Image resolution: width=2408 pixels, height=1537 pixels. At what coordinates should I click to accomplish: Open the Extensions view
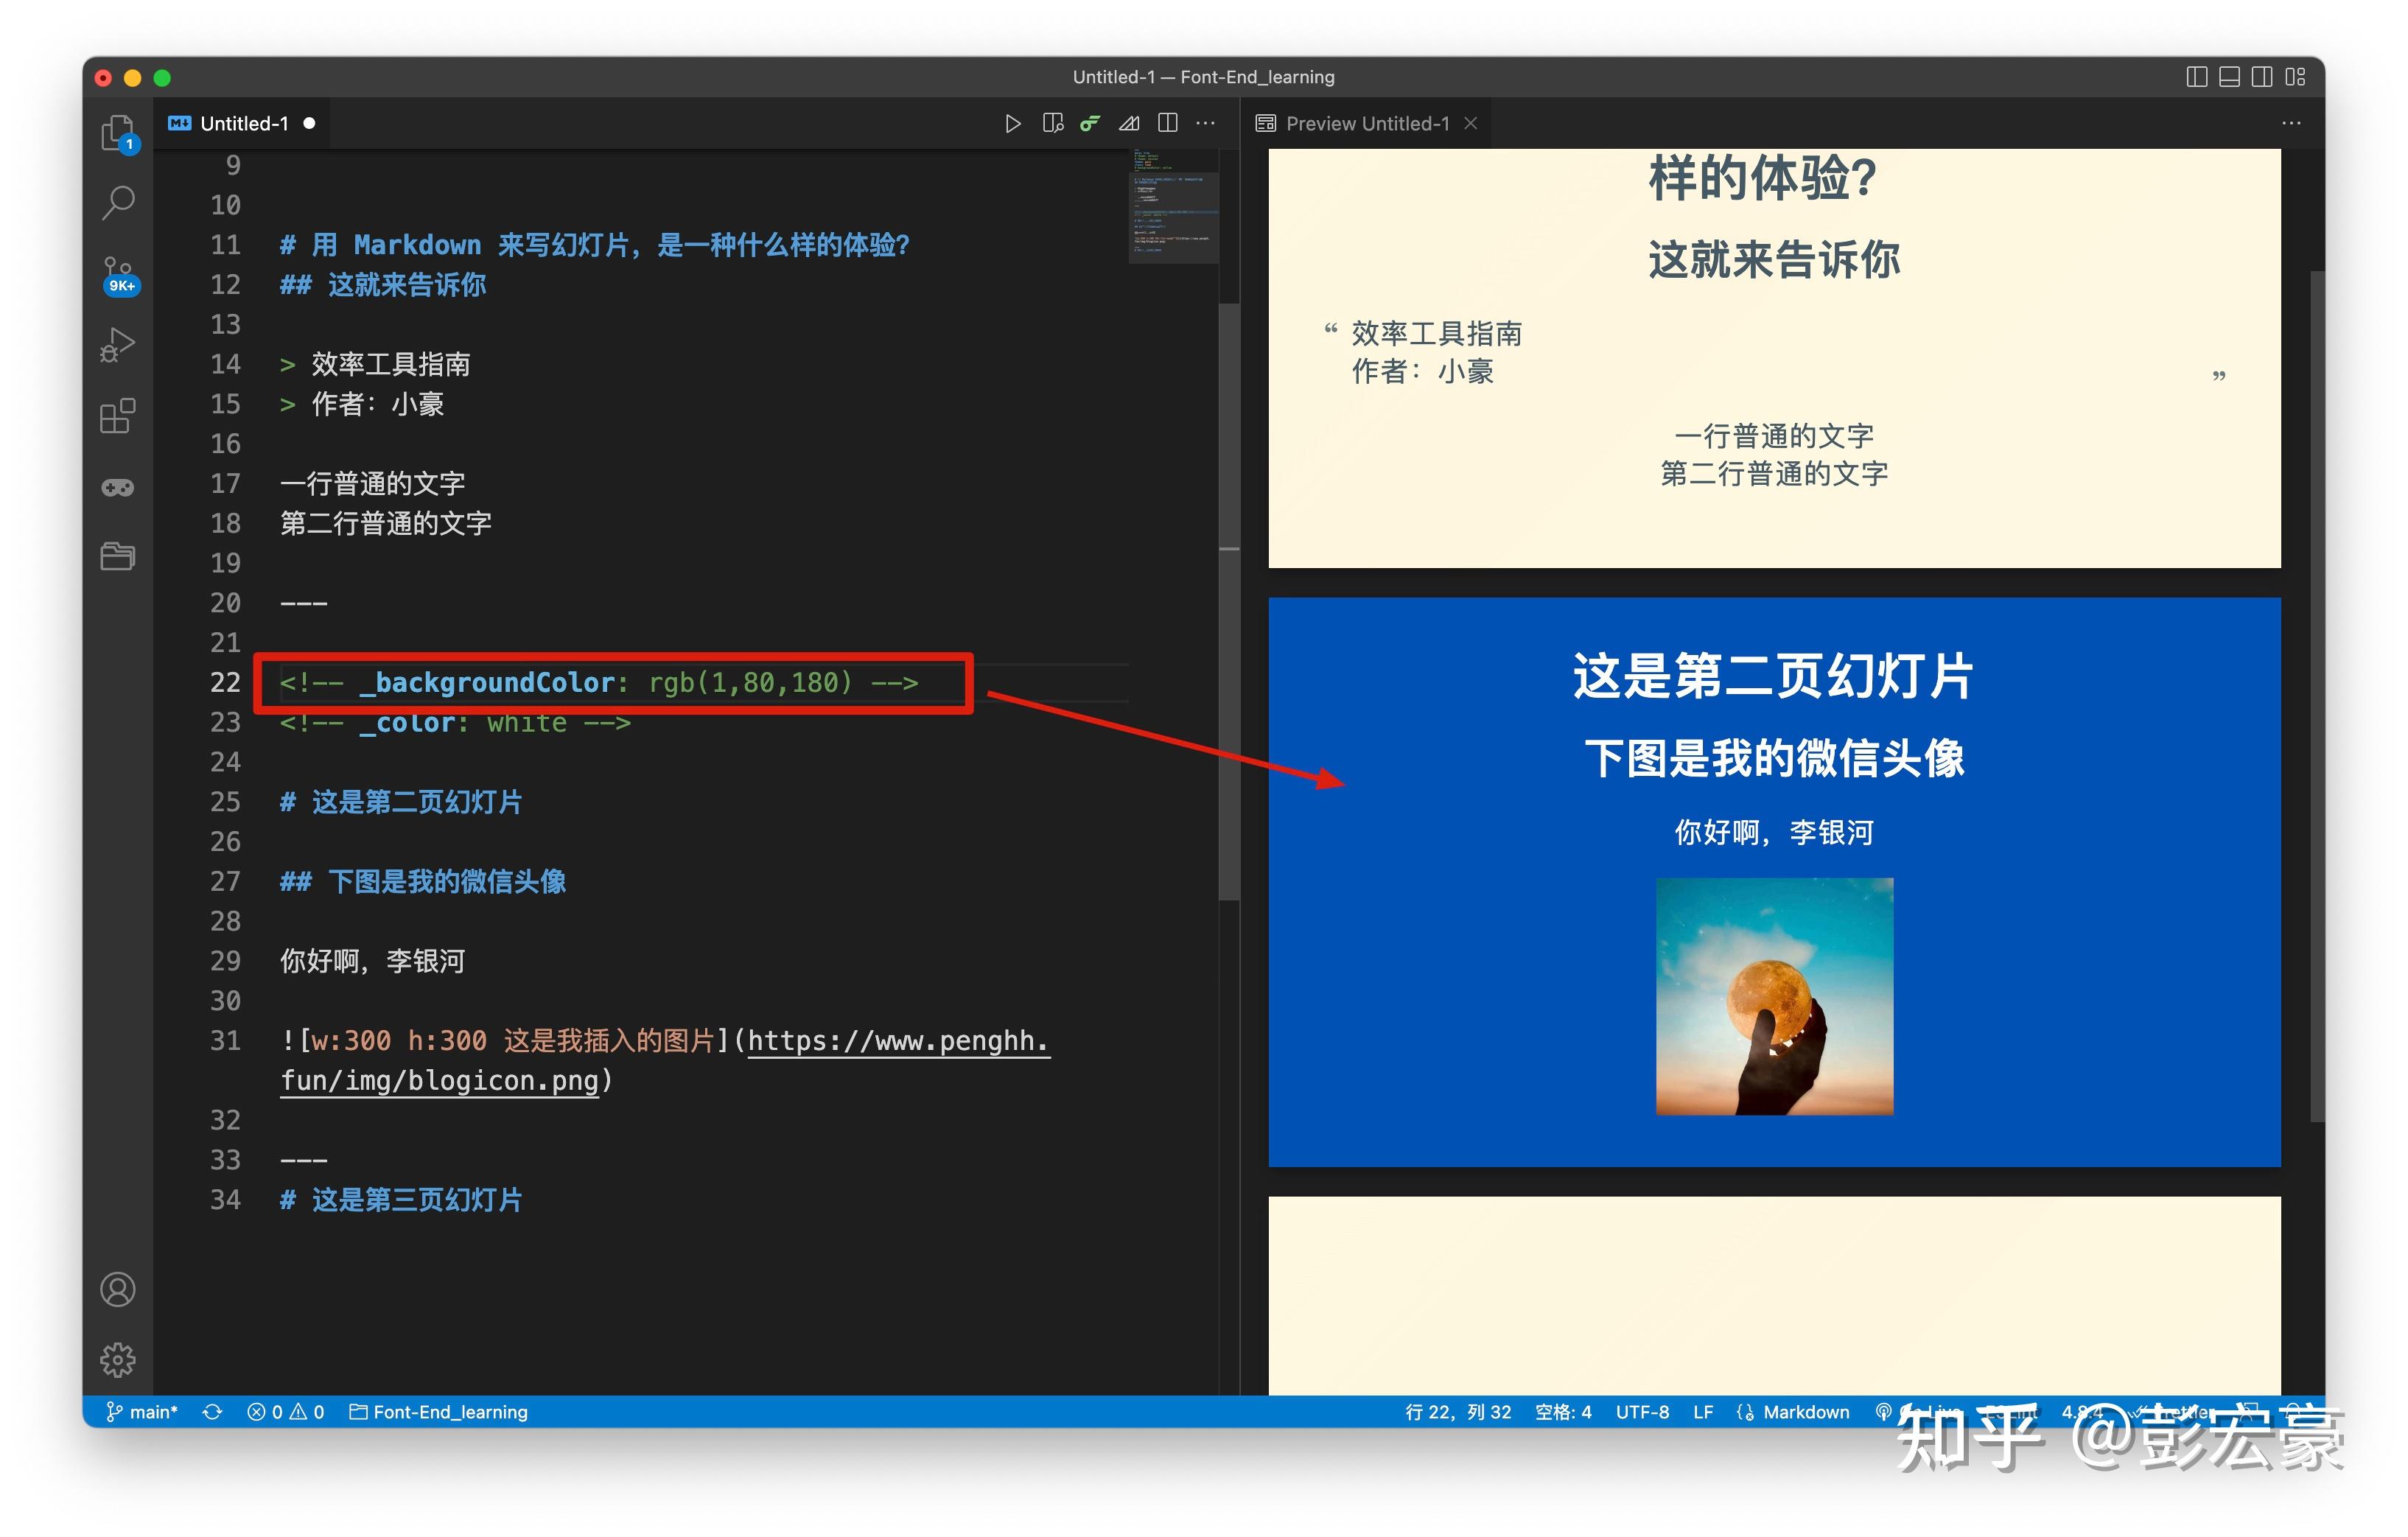point(119,416)
